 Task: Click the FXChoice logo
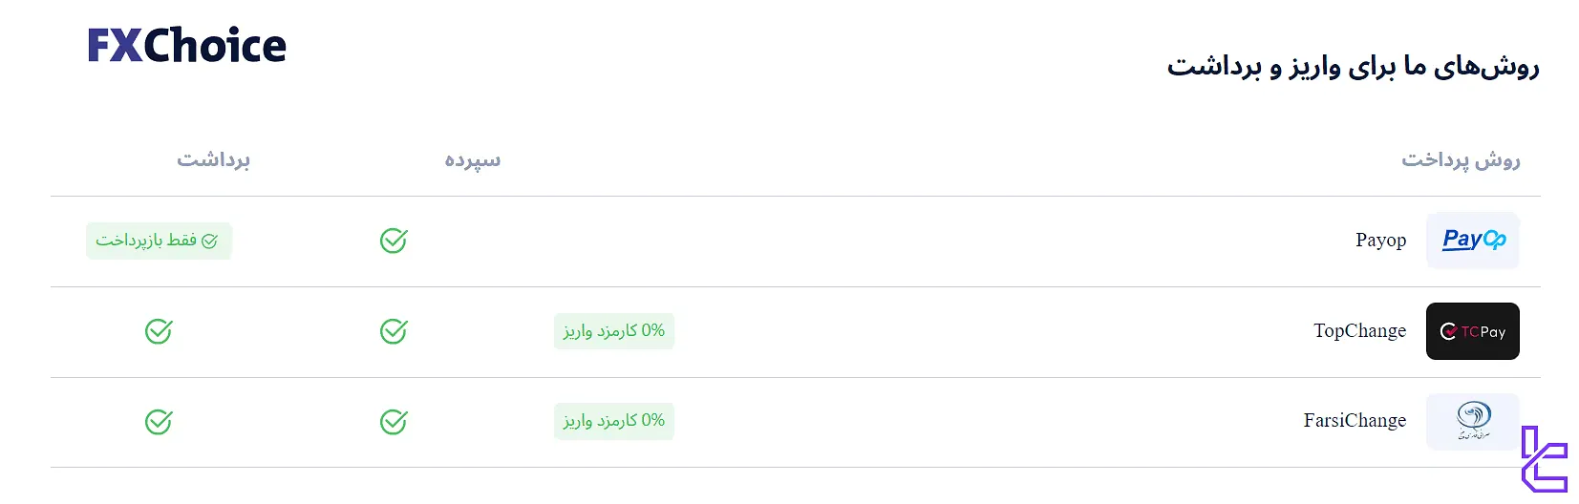[187, 46]
